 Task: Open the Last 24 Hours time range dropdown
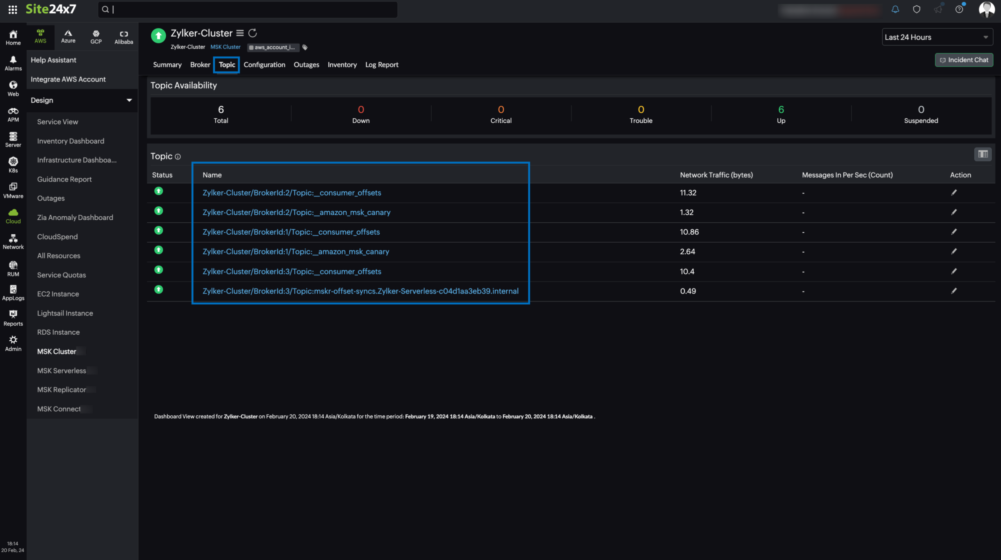(936, 37)
